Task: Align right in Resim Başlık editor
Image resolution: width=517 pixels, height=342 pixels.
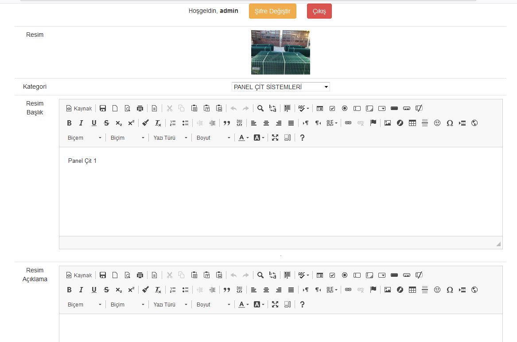Action: [279, 123]
